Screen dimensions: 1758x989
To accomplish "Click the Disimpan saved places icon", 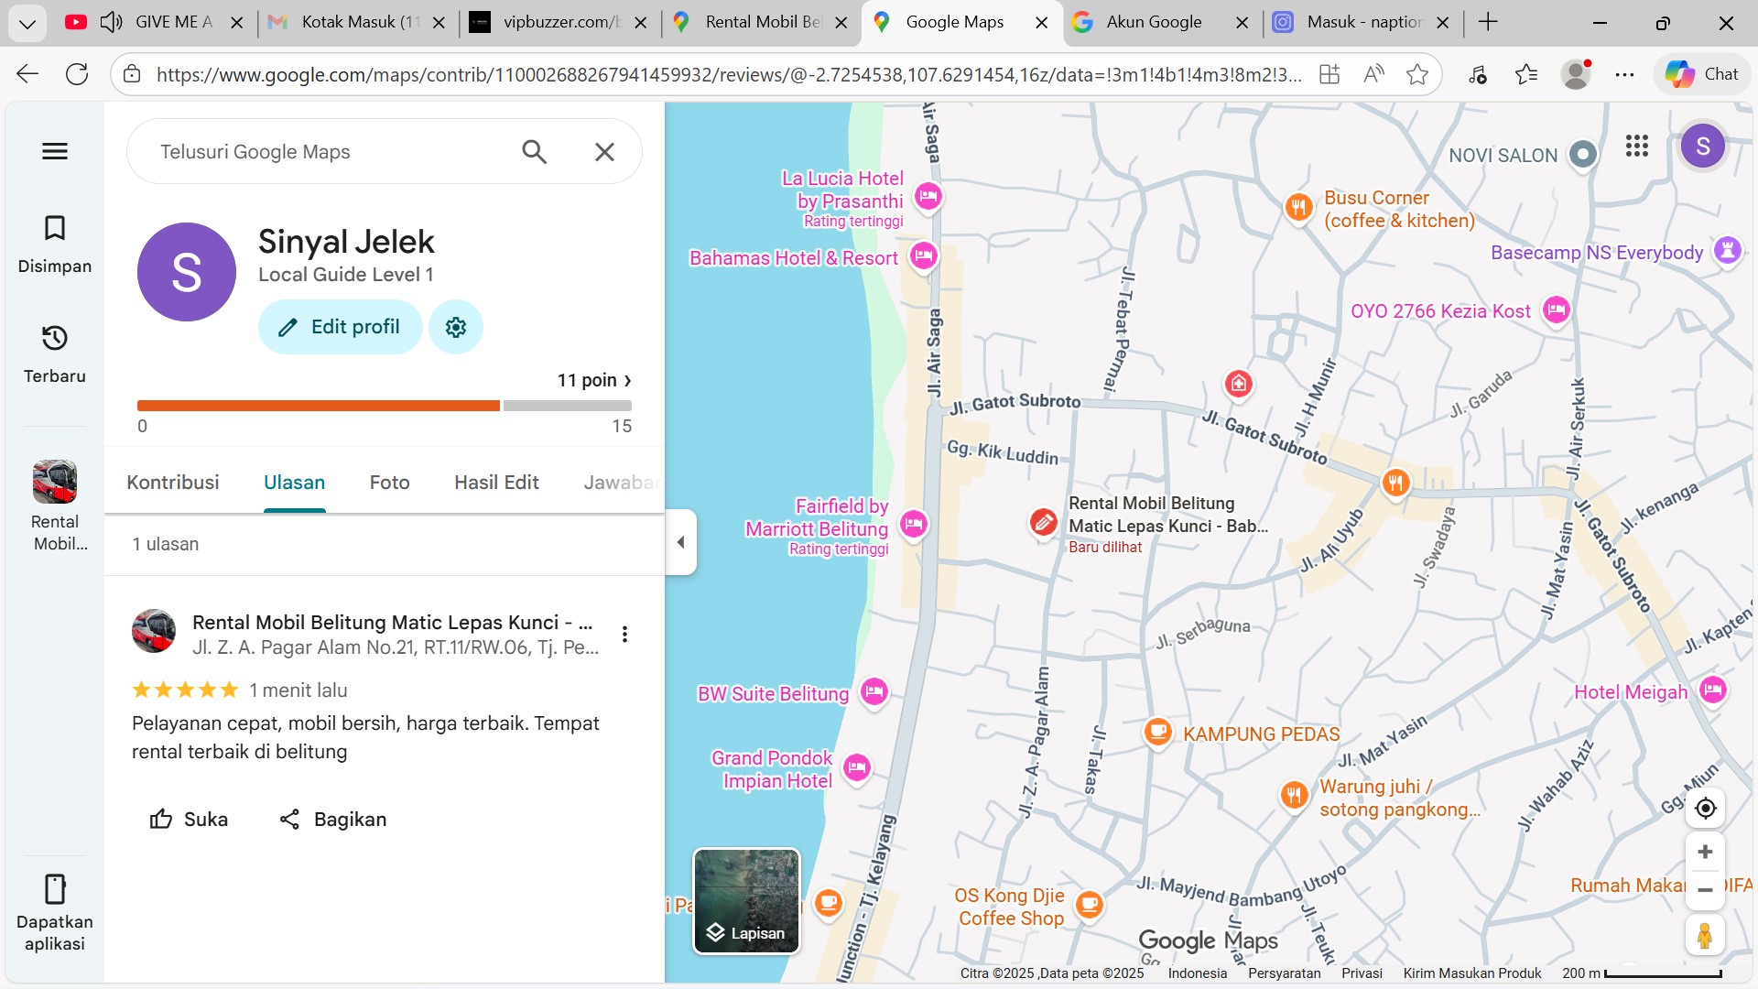I will coord(55,228).
